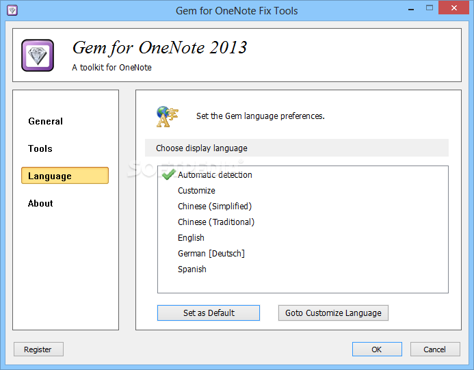Click the Cancel button

[x=435, y=349]
